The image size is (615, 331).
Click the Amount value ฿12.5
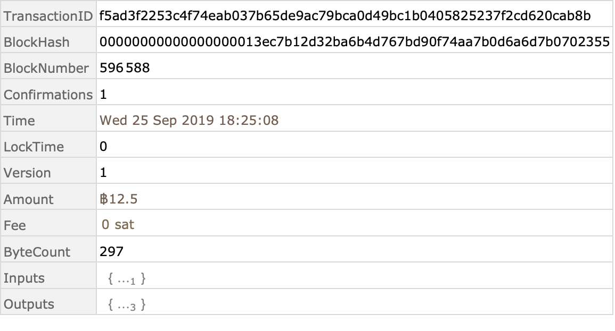118,199
